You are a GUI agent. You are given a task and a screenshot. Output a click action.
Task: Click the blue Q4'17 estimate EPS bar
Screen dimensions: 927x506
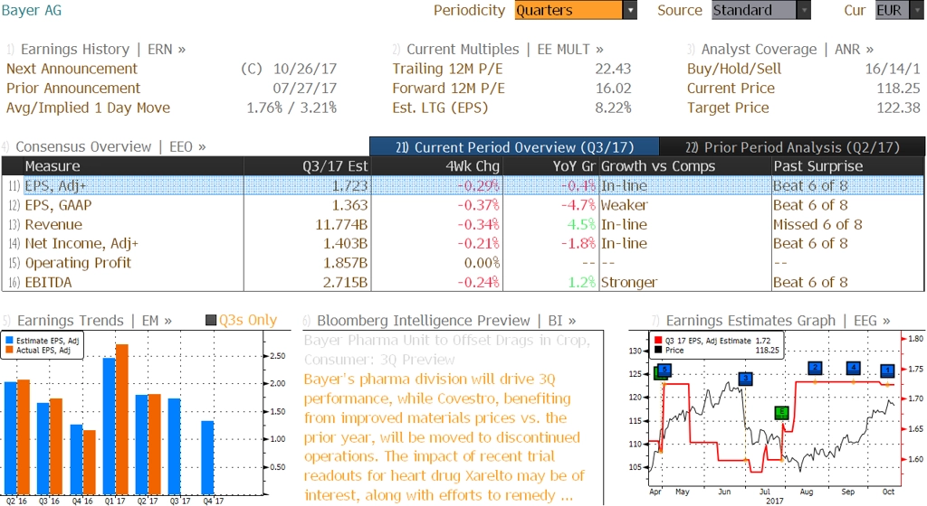(207, 457)
